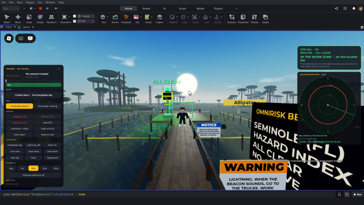
Task: Set playback speed to 300x
Action: 56,168
